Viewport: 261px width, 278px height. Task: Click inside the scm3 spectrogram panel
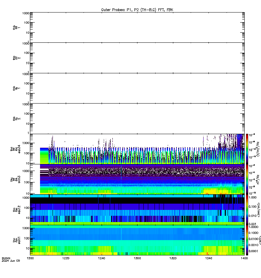pos(137,179)
